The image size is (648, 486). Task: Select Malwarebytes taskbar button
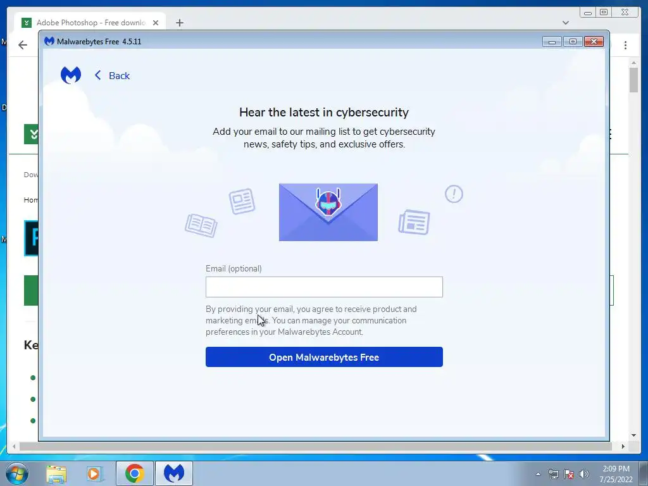[x=174, y=473]
